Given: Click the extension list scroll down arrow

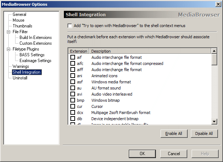Looking at the screenshot, I should pos(214,122).
